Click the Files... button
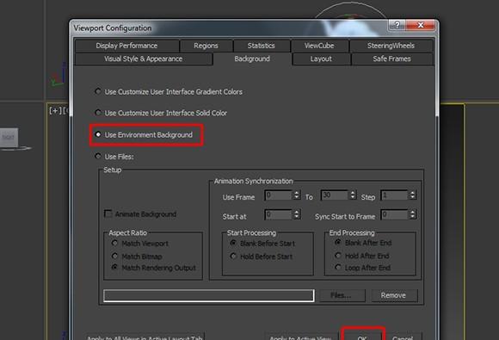This screenshot has width=499, height=340. point(342,295)
